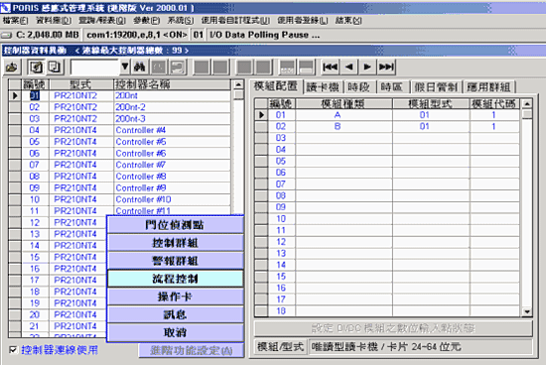Click the 模組型式 column header
The image size is (546, 365).
coord(431,104)
